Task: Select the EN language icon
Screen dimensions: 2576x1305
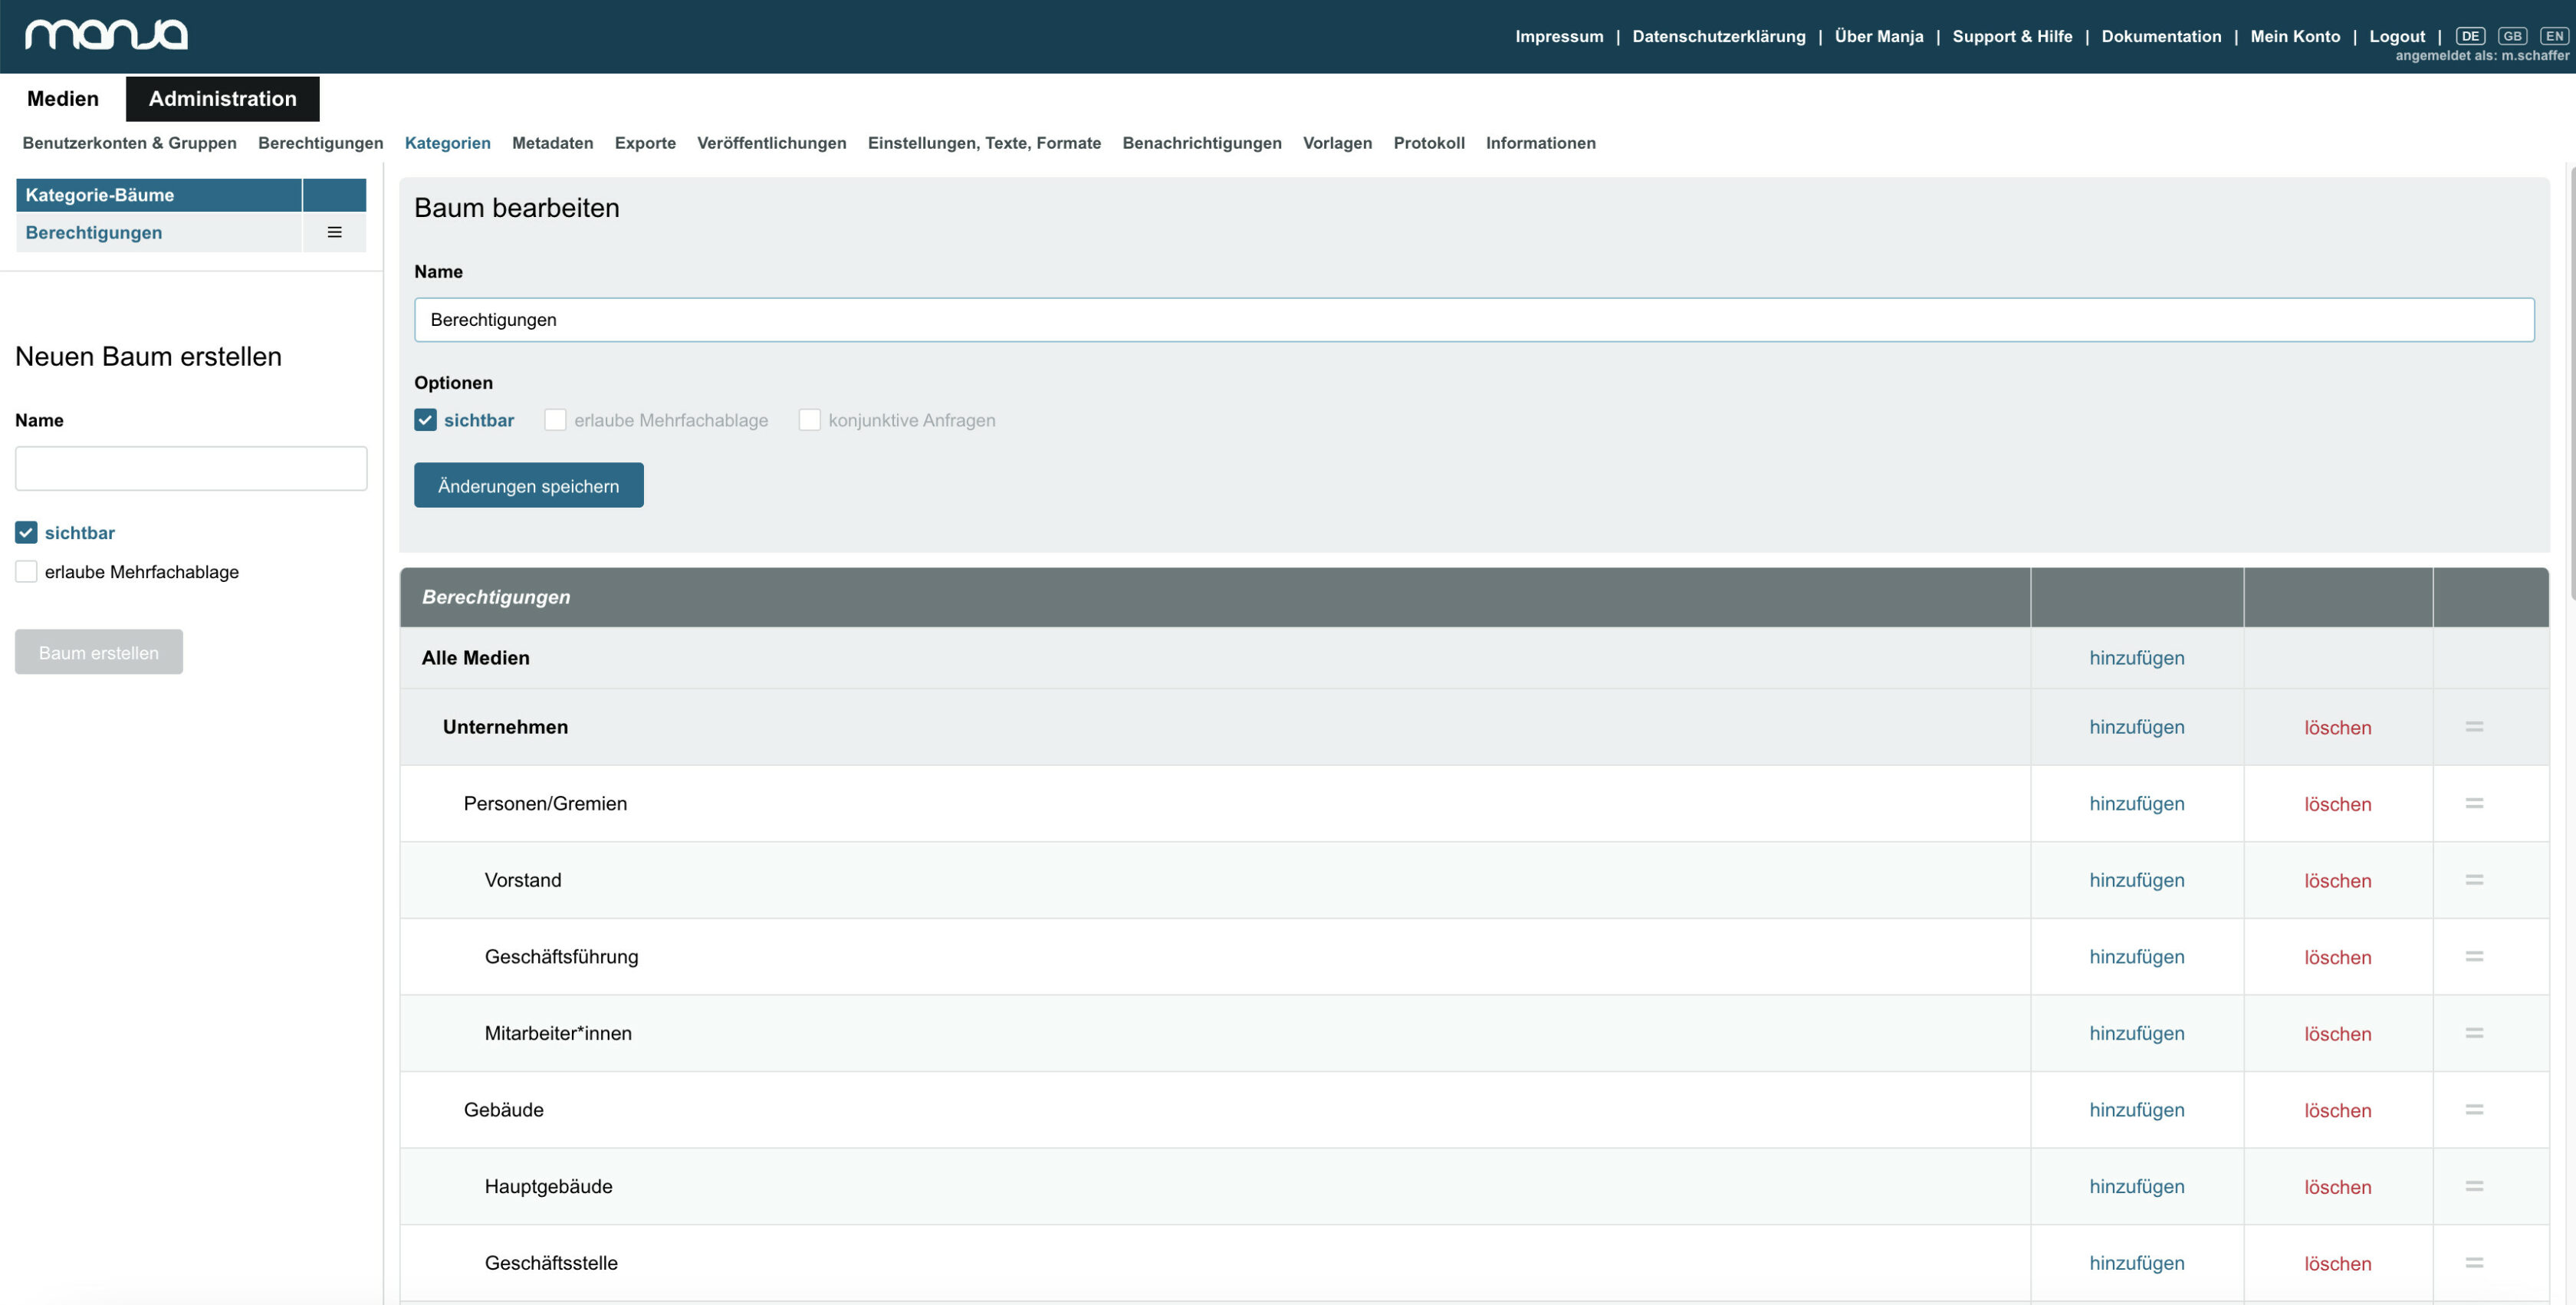Action: [2554, 36]
